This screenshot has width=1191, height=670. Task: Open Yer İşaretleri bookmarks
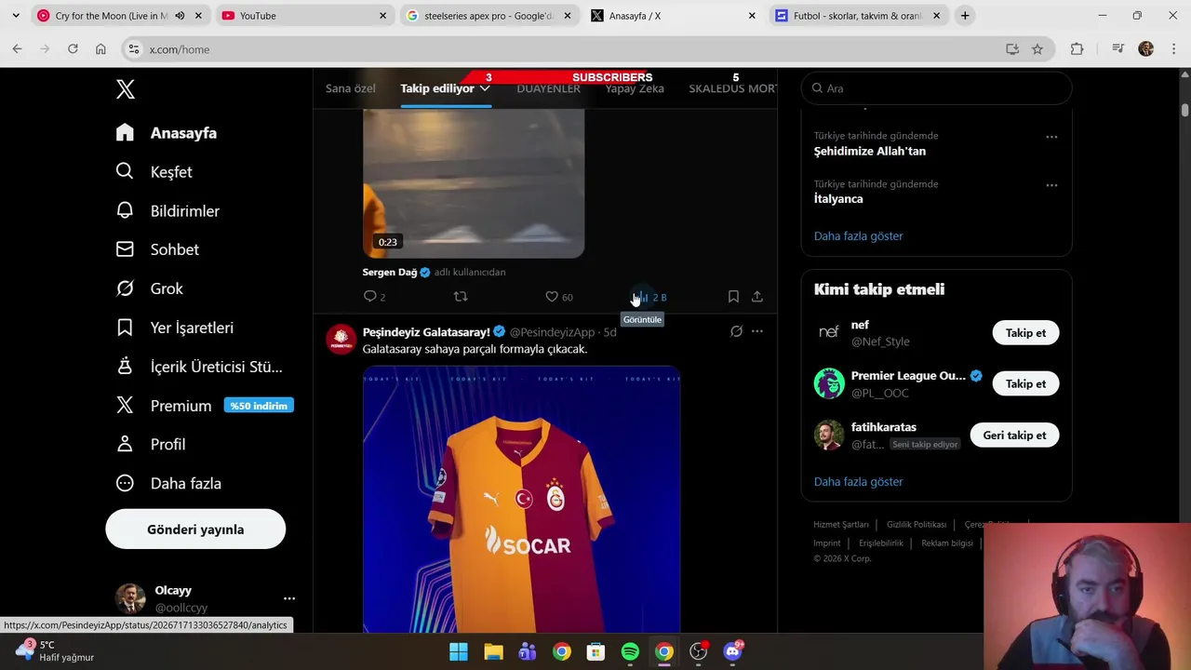(x=175, y=328)
